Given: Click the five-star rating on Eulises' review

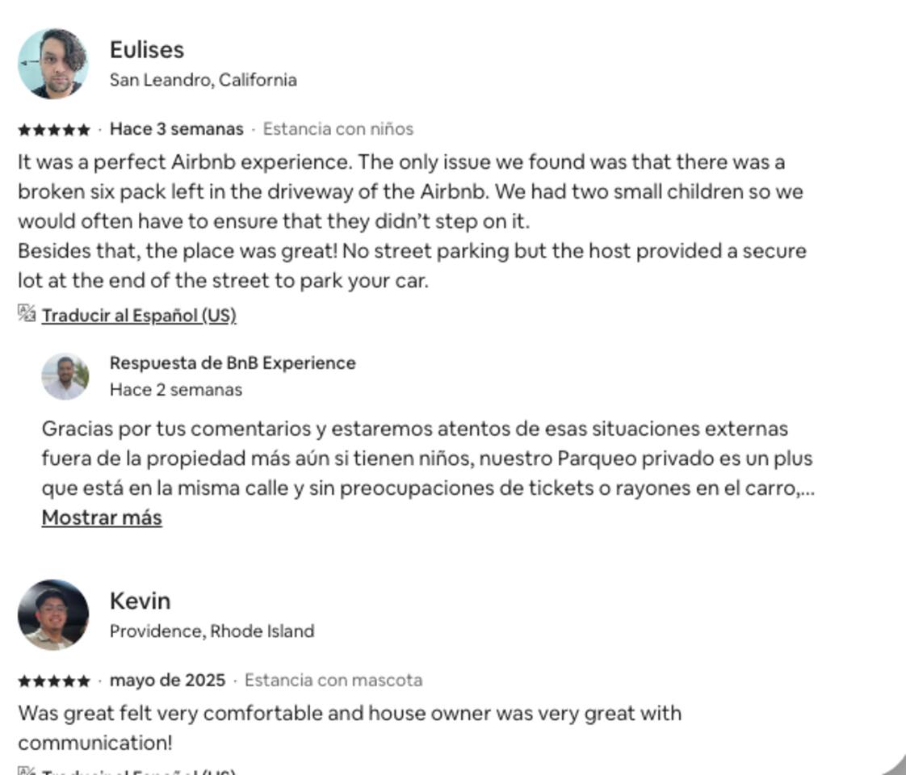Looking at the screenshot, I should (x=54, y=129).
